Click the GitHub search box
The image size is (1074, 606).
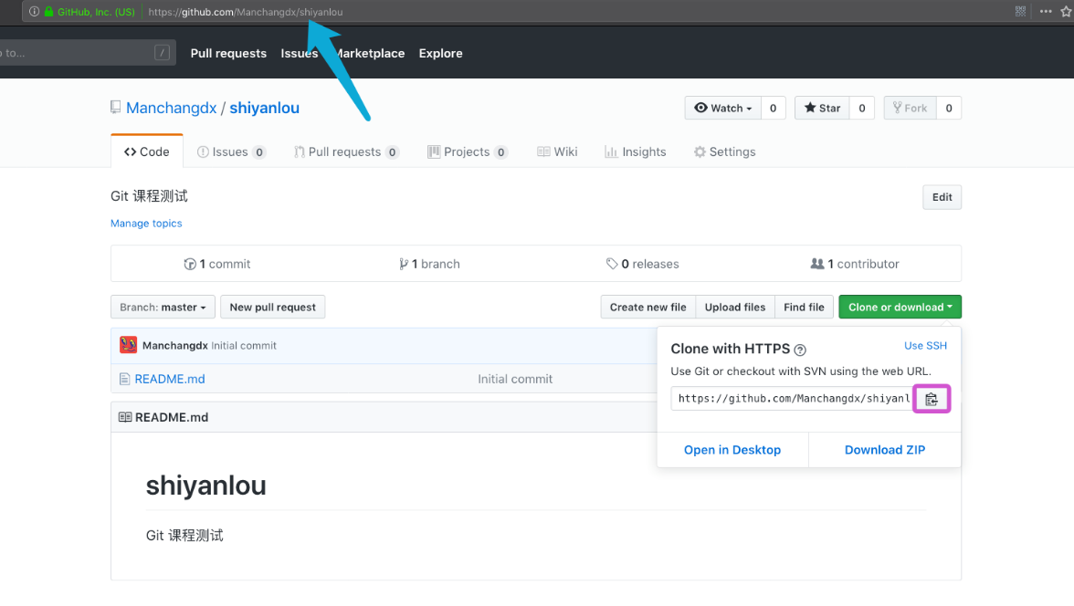point(86,53)
